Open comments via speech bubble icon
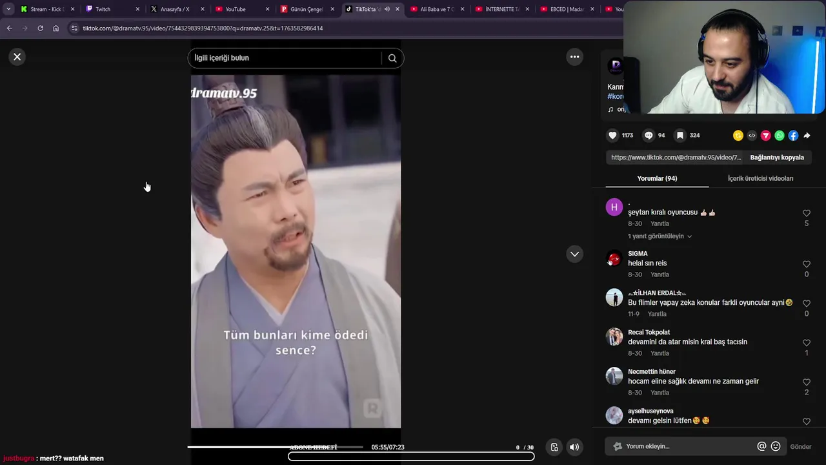826x465 pixels. (649, 136)
